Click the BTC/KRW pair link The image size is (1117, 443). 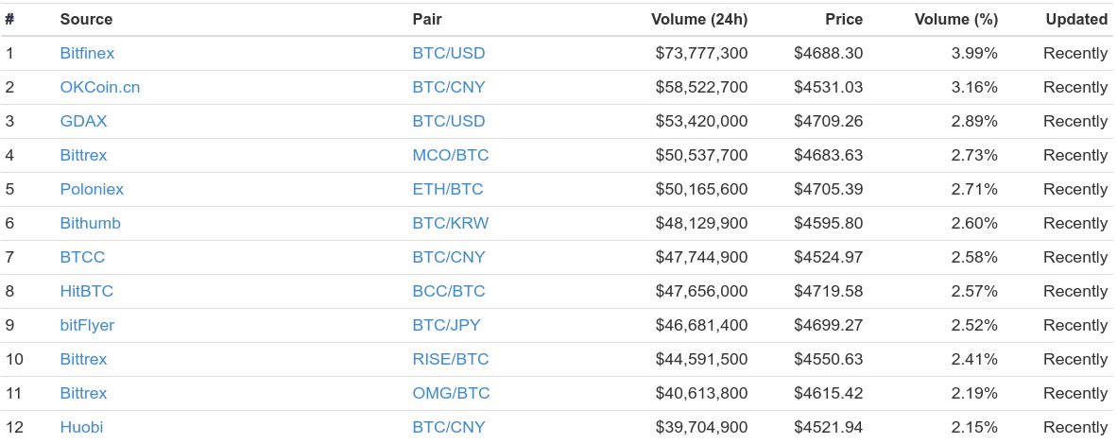(451, 224)
